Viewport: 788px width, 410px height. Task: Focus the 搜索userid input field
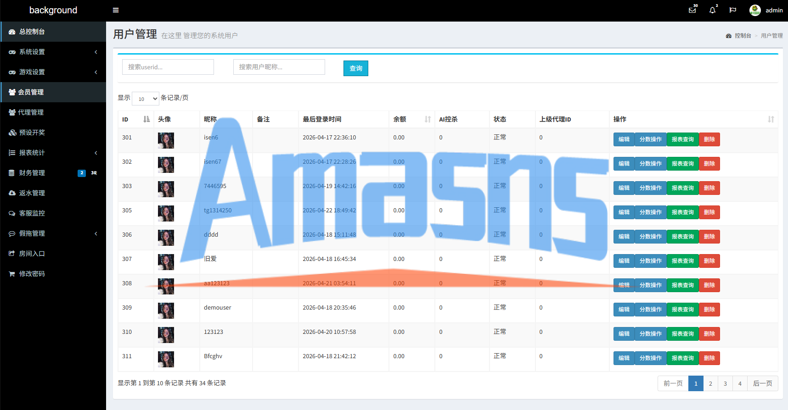pyautogui.click(x=168, y=67)
